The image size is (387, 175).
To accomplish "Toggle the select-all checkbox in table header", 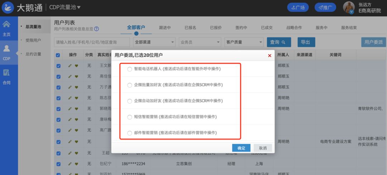I will pos(58,55).
